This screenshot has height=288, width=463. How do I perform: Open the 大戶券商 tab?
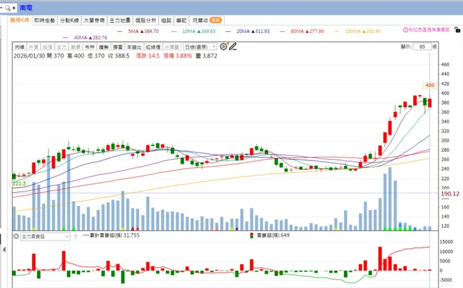click(x=94, y=21)
